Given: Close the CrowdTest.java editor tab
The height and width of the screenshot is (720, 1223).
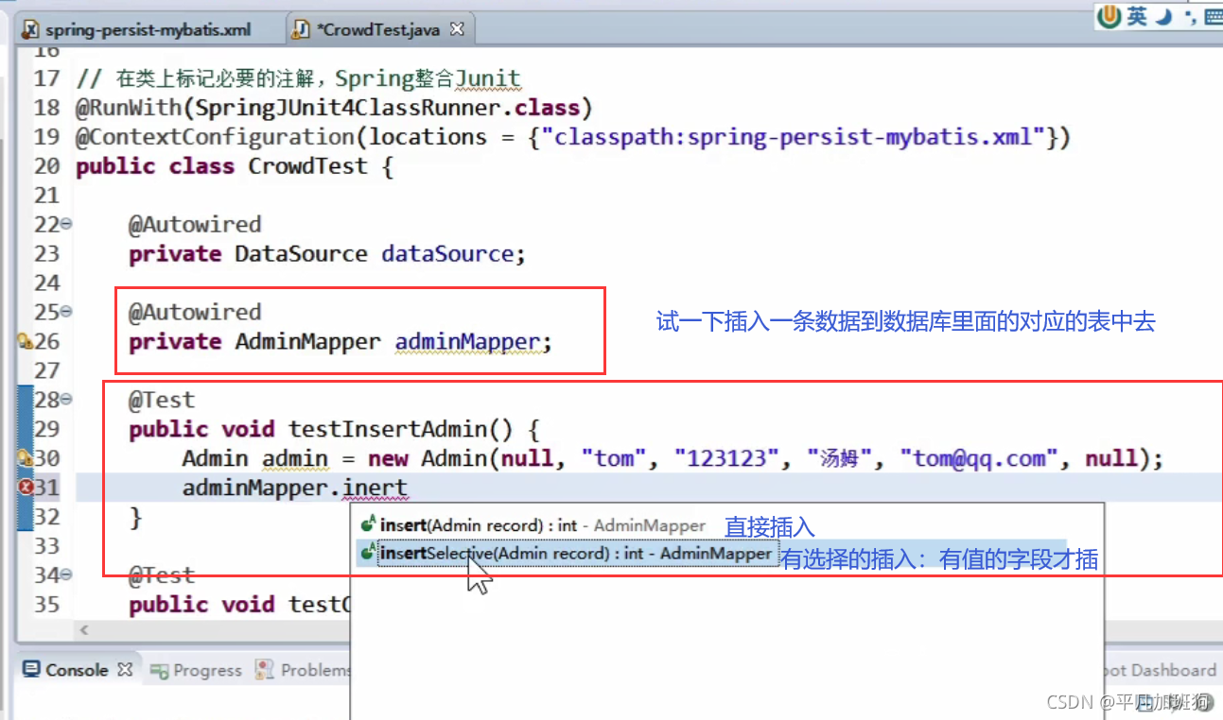Looking at the screenshot, I should 457,29.
